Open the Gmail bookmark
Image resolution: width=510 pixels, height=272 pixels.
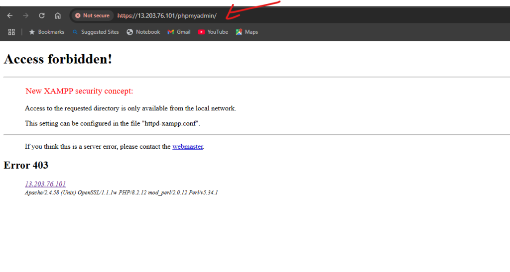179,32
